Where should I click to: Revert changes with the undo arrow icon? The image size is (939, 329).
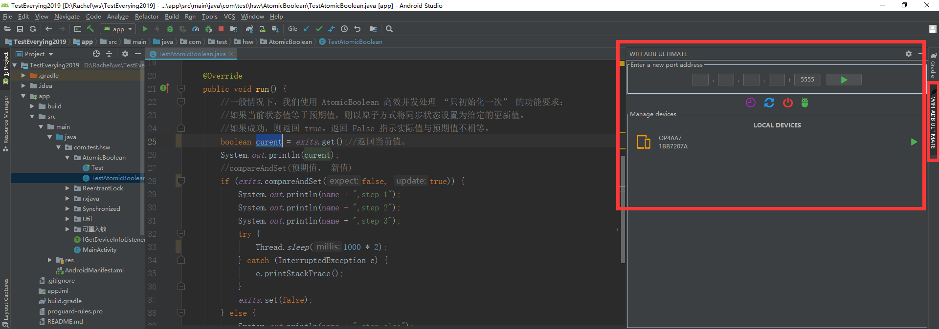point(357,29)
